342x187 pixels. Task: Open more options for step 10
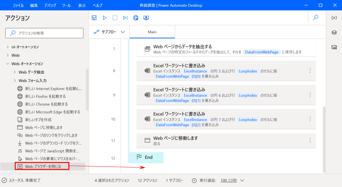(x=310, y=119)
